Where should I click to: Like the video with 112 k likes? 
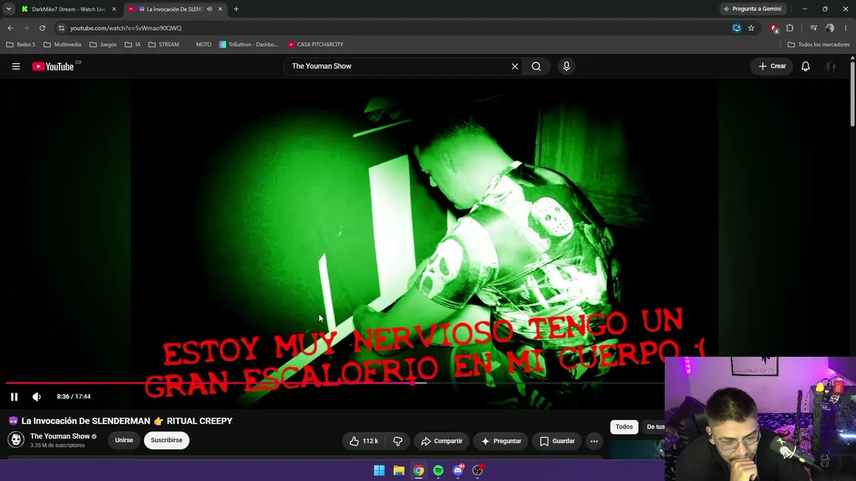pyautogui.click(x=364, y=441)
